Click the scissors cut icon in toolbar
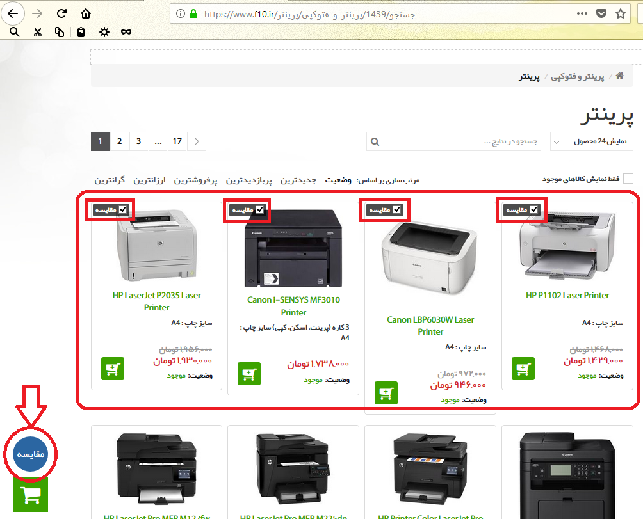 tap(38, 32)
